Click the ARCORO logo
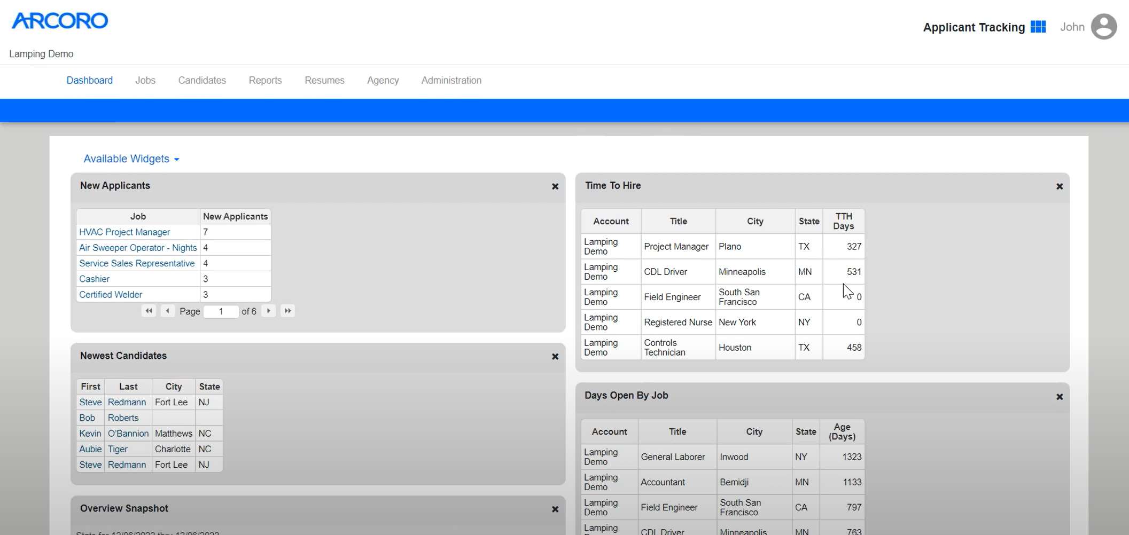The height and width of the screenshot is (535, 1129). point(59,20)
